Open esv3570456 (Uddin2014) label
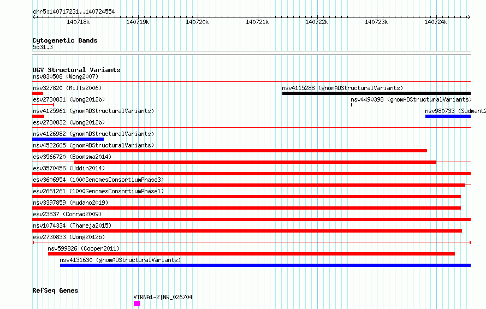The width and height of the screenshot is (486, 309). (69, 168)
